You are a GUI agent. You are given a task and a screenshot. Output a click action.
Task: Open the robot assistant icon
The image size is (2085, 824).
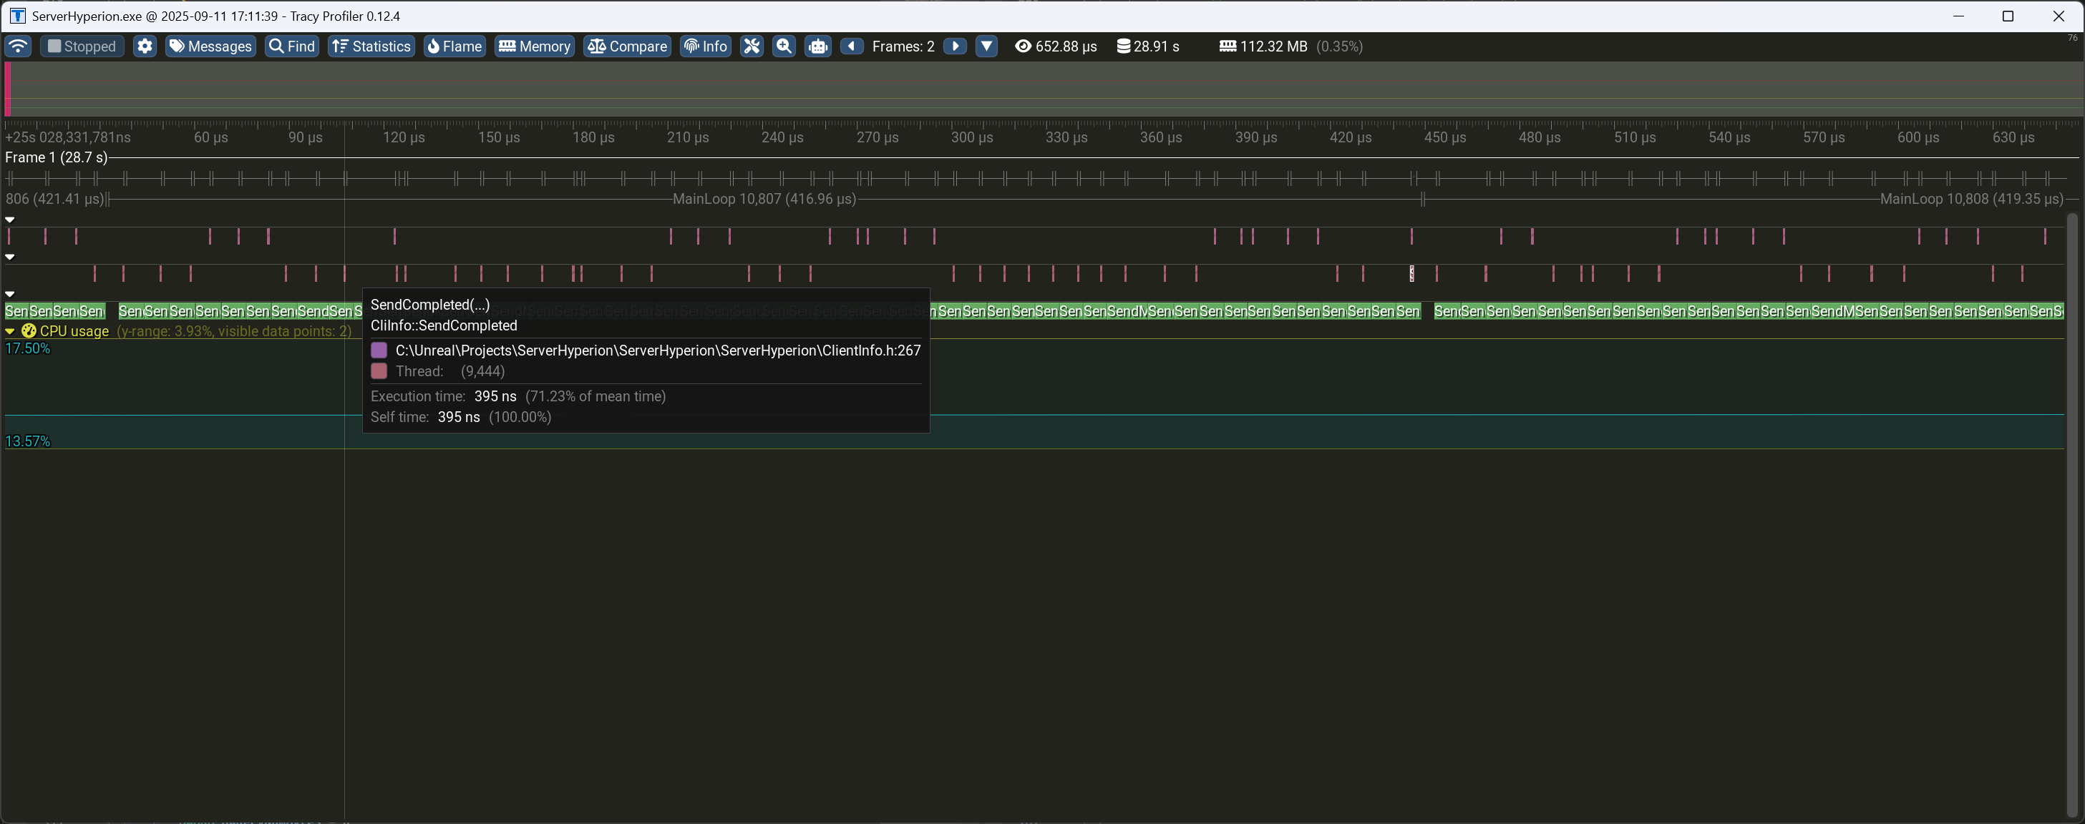pos(817,46)
